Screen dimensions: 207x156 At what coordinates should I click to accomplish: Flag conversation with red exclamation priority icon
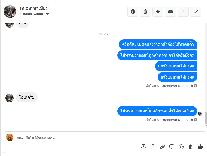pos(183,12)
